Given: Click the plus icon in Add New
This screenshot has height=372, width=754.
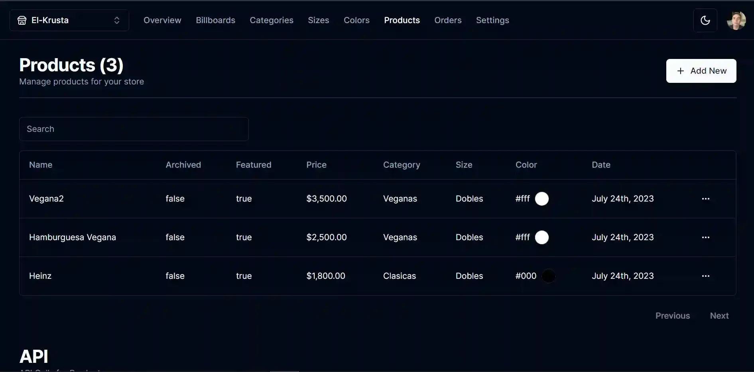Looking at the screenshot, I should pos(681,71).
